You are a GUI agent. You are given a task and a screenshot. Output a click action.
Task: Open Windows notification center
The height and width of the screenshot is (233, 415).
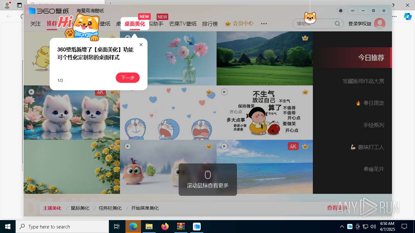pyautogui.click(x=404, y=227)
